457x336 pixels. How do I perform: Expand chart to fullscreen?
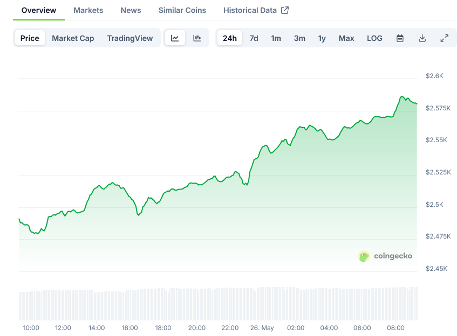coord(444,38)
